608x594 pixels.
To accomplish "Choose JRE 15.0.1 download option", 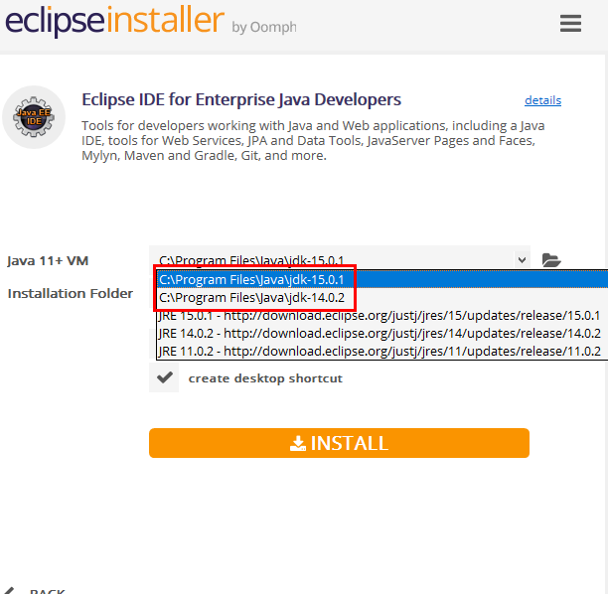I will (381, 315).
